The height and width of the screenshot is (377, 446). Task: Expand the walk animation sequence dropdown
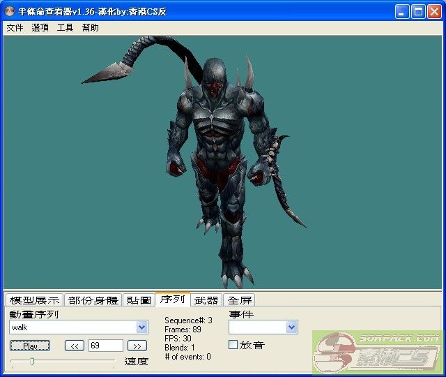pyautogui.click(x=142, y=327)
